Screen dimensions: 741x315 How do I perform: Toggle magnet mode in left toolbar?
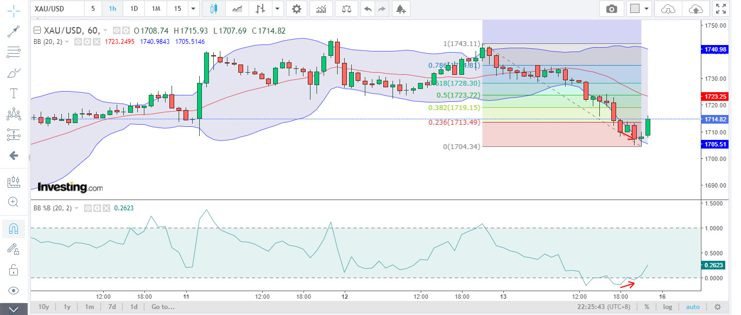(14, 229)
